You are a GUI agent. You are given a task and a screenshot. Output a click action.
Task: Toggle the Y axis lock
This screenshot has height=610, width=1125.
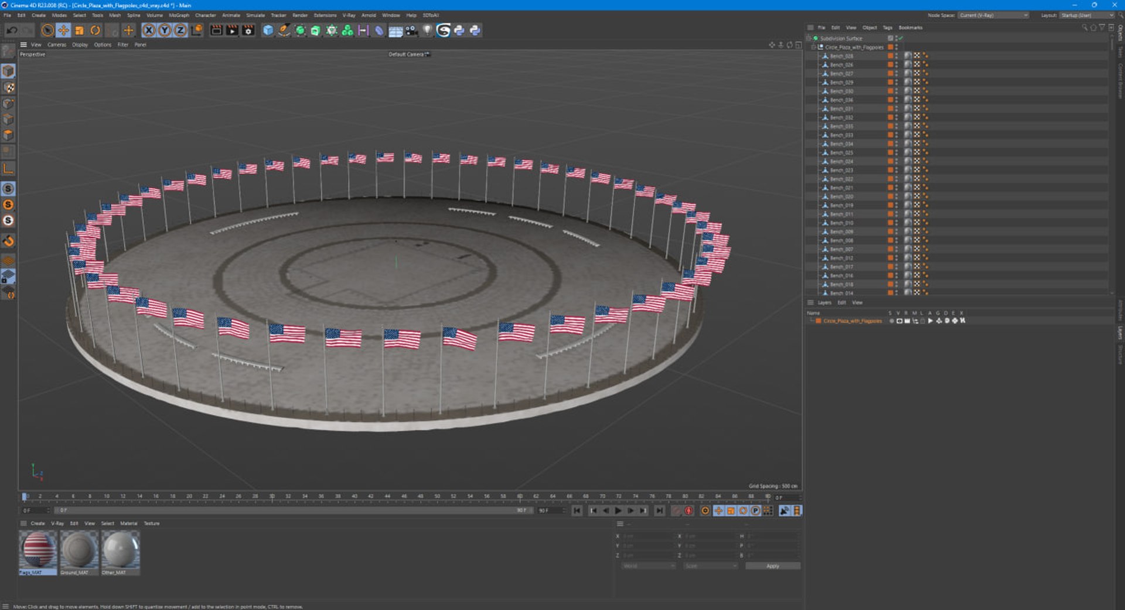tap(165, 30)
